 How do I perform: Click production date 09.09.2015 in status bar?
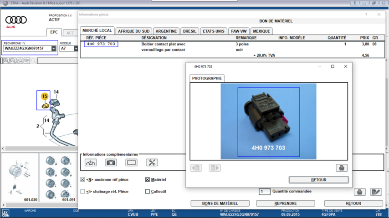[x=290, y=214]
